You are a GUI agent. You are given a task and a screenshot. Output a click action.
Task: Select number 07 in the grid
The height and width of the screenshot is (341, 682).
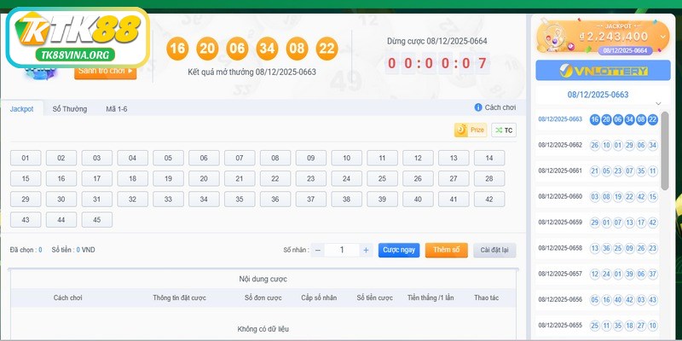click(240, 158)
